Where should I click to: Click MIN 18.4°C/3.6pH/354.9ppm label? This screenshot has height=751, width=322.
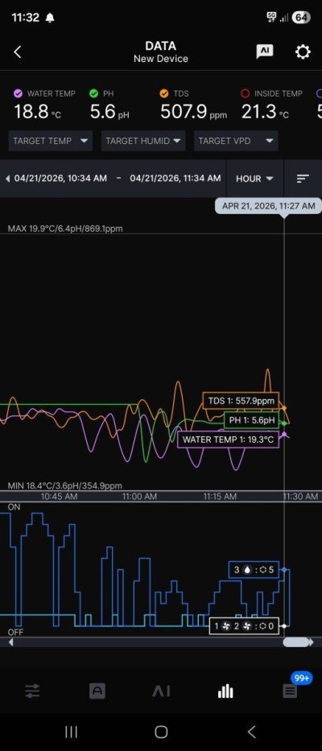pos(64,485)
